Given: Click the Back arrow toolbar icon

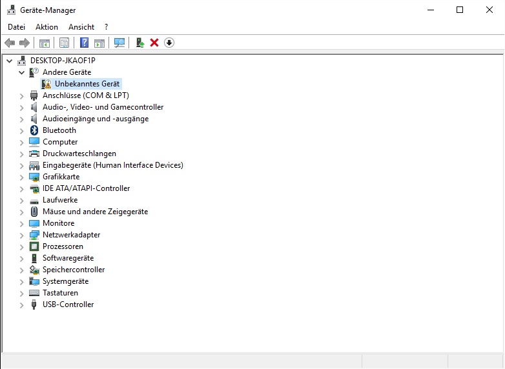Looking at the screenshot, I should coord(10,43).
